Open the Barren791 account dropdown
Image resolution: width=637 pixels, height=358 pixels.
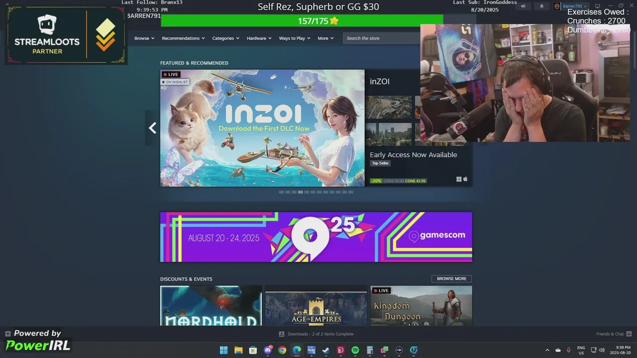(574, 6)
